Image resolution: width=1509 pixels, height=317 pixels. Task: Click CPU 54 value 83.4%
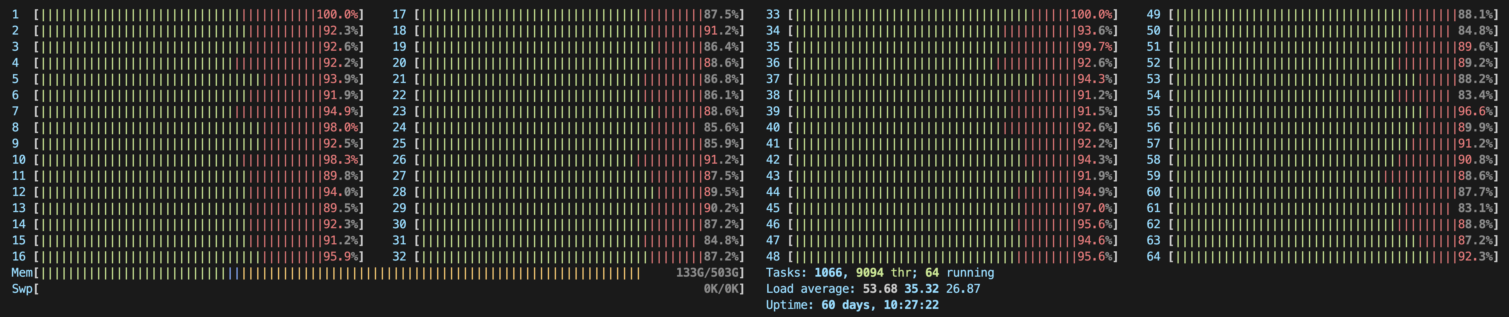(1476, 95)
